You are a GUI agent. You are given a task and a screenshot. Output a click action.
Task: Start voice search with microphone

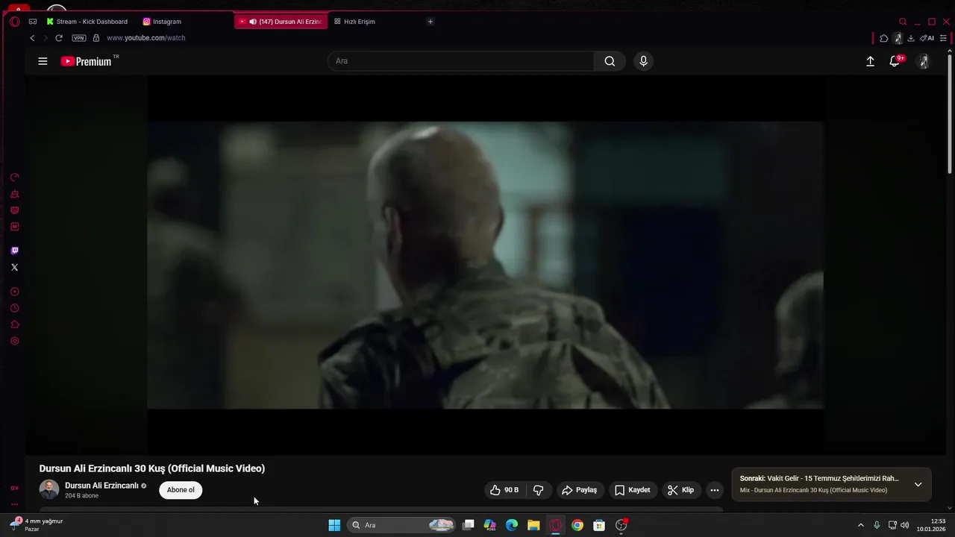point(643,61)
